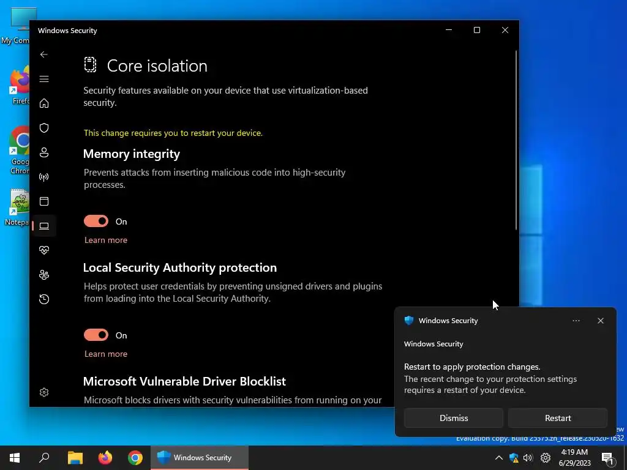Screen dimensions: 627x470
Task: Open Settings gear in Windows Security sidebar
Action: (x=44, y=392)
